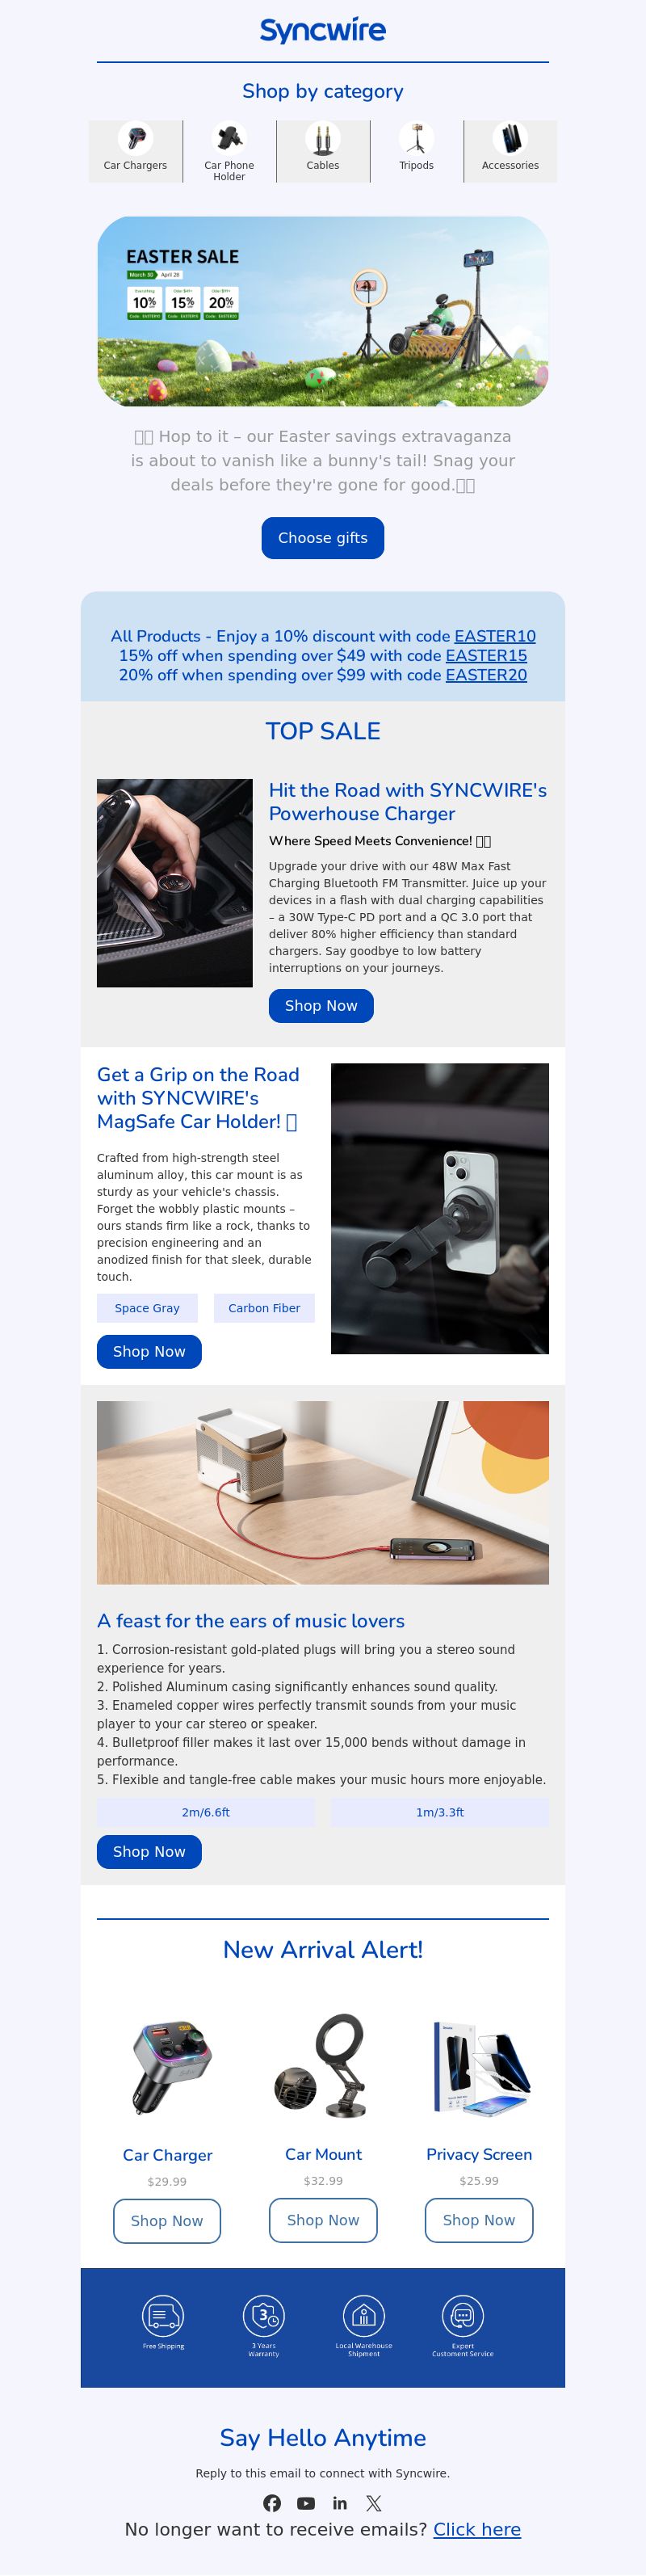
Task: Choose the Carbon Fiber option
Action: point(264,1308)
